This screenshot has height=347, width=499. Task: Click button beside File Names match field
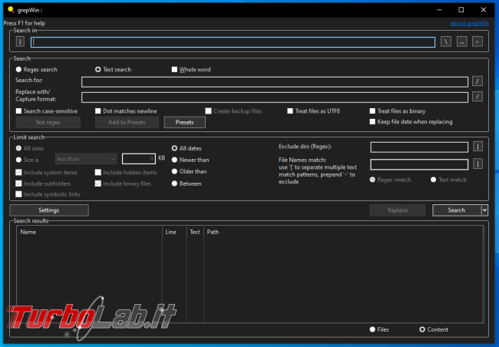click(x=478, y=164)
